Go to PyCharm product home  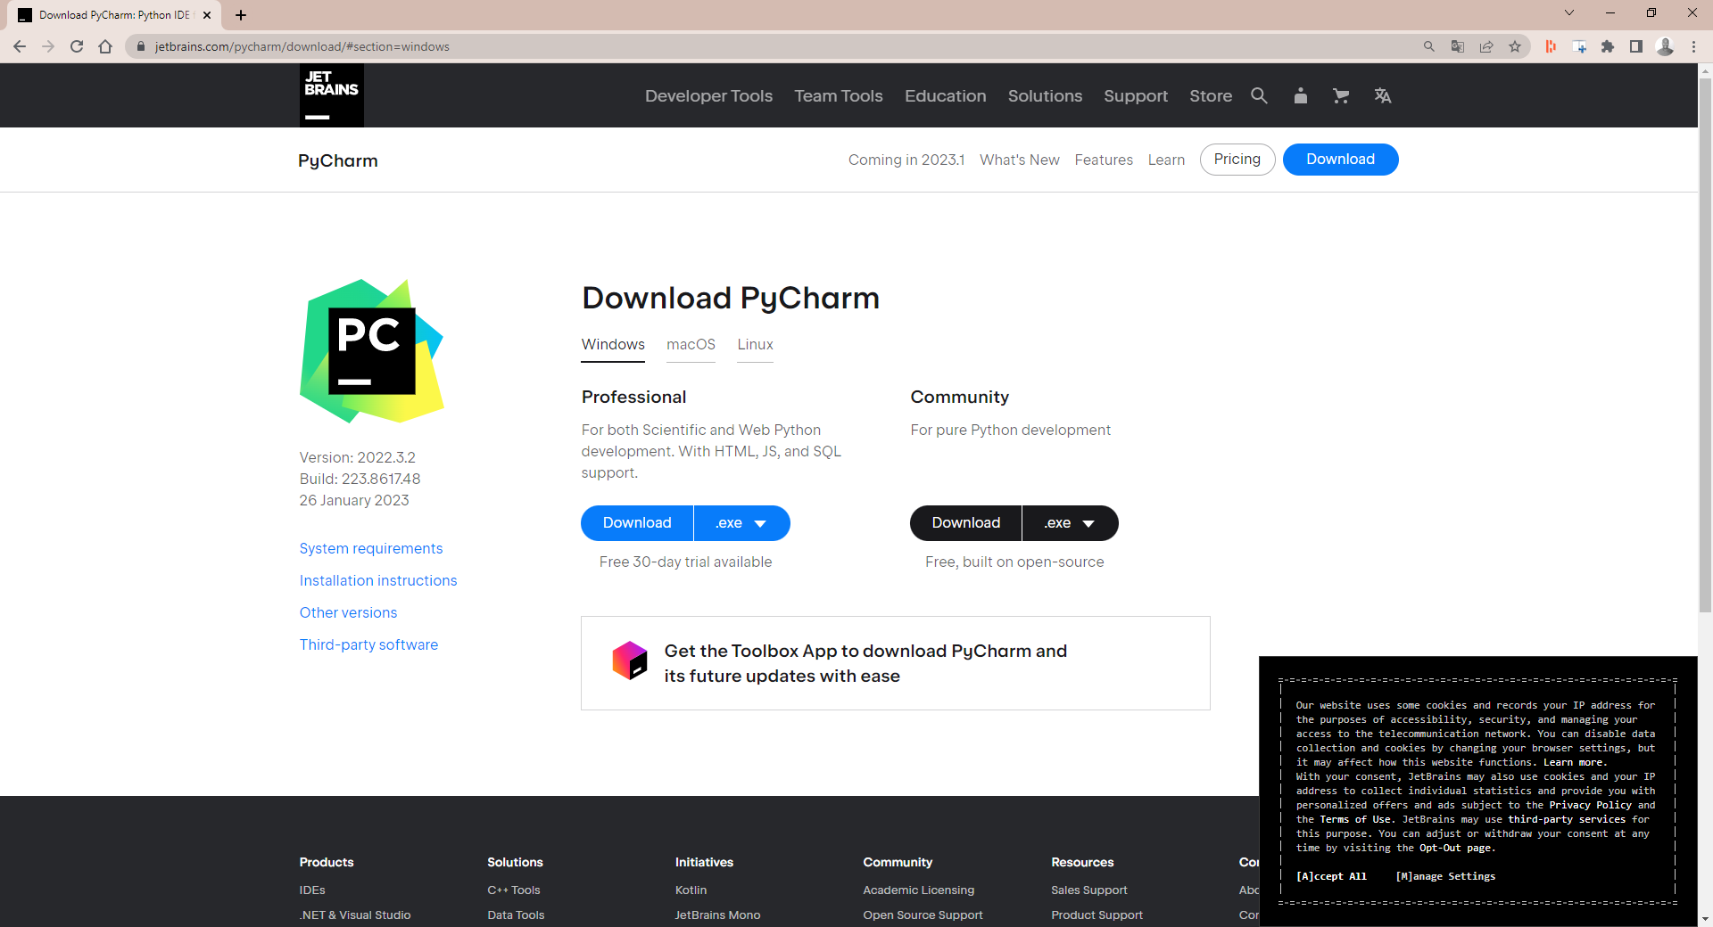pyautogui.click(x=338, y=161)
